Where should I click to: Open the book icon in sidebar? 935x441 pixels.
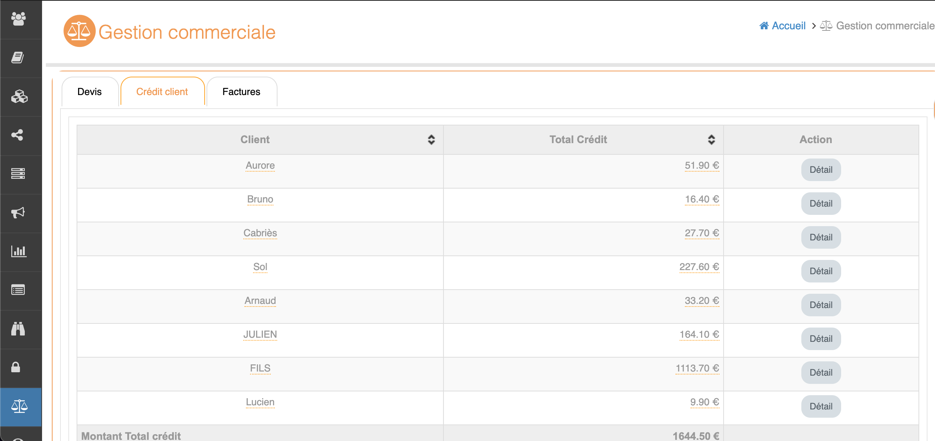click(18, 57)
